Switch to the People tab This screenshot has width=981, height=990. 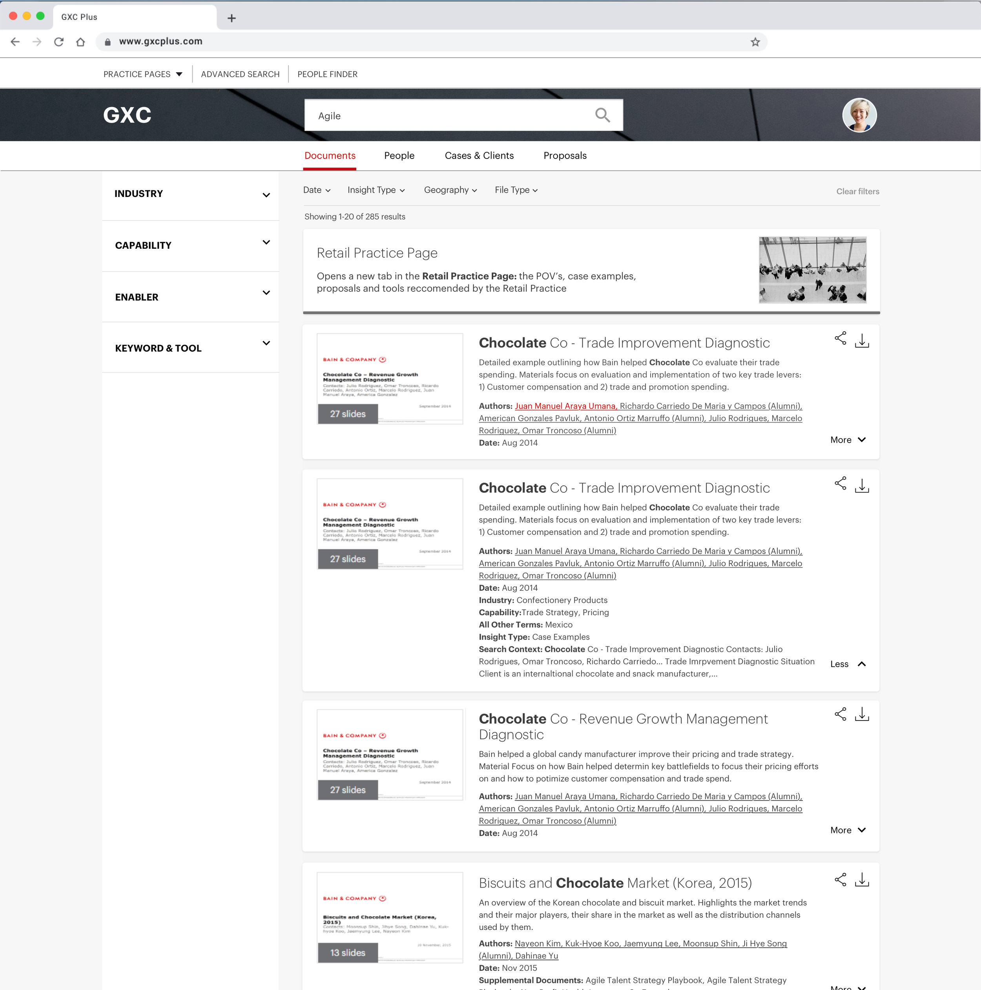click(399, 156)
